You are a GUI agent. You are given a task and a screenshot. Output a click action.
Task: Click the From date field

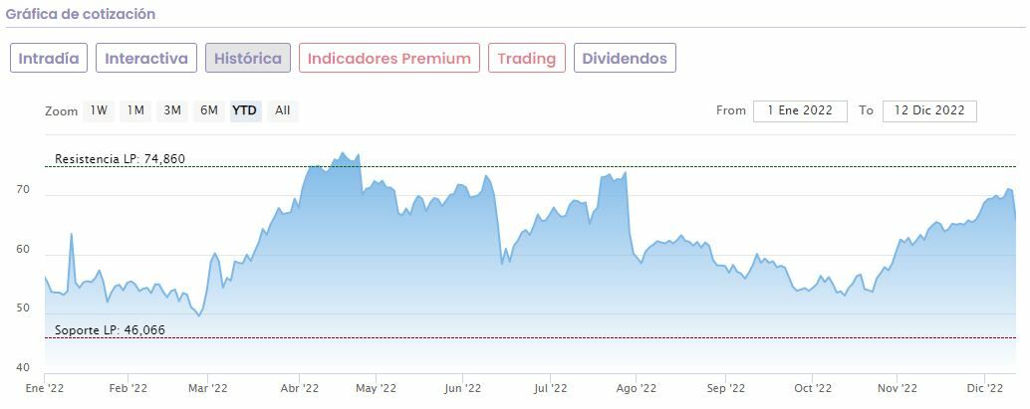pyautogui.click(x=800, y=110)
